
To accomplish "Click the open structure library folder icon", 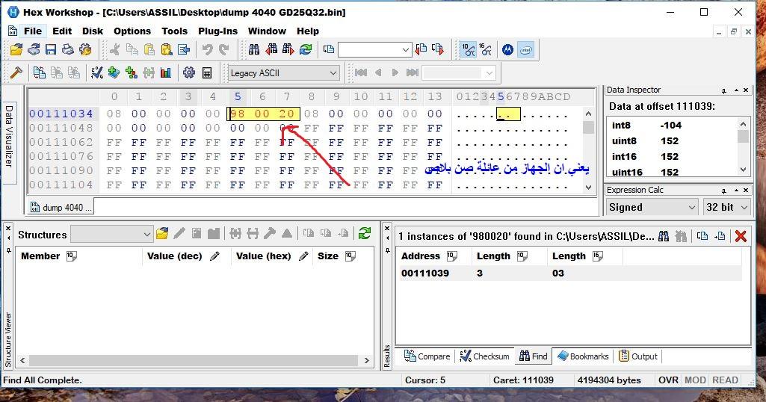I will (162, 233).
